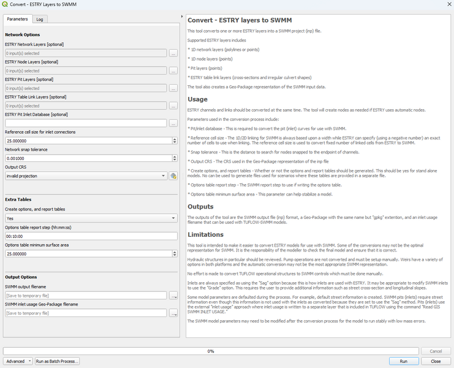Browse for SWMM output filename
The height and width of the screenshot is (368, 454).
[x=173, y=296]
